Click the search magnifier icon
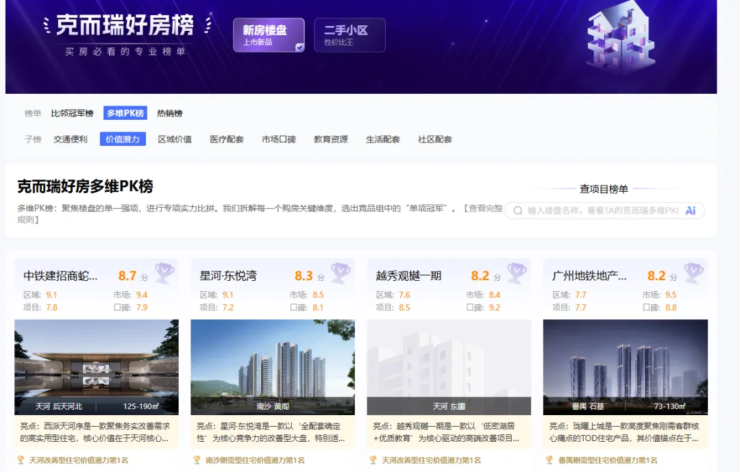Viewport: 740px width, 472px height. coord(518,210)
